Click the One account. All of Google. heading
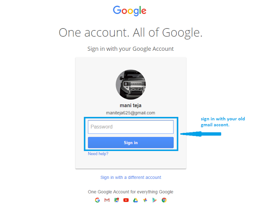Screen dimensions: 275x209 (131, 33)
